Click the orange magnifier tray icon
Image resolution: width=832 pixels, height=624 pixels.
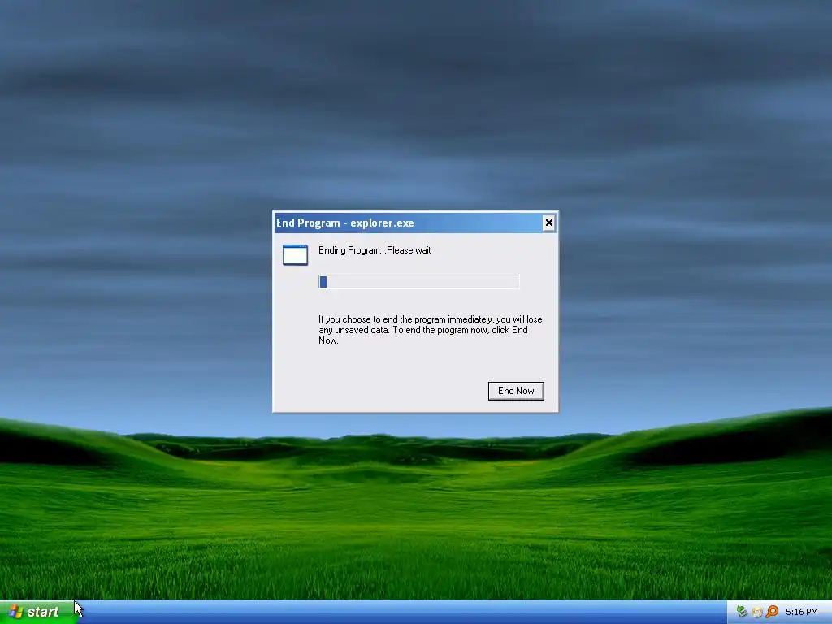point(772,612)
